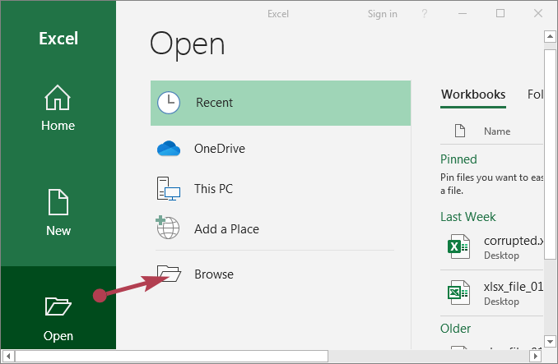This screenshot has width=558, height=364.
Task: Click the corrupted.x workbook Excel icon
Action: tap(458, 247)
